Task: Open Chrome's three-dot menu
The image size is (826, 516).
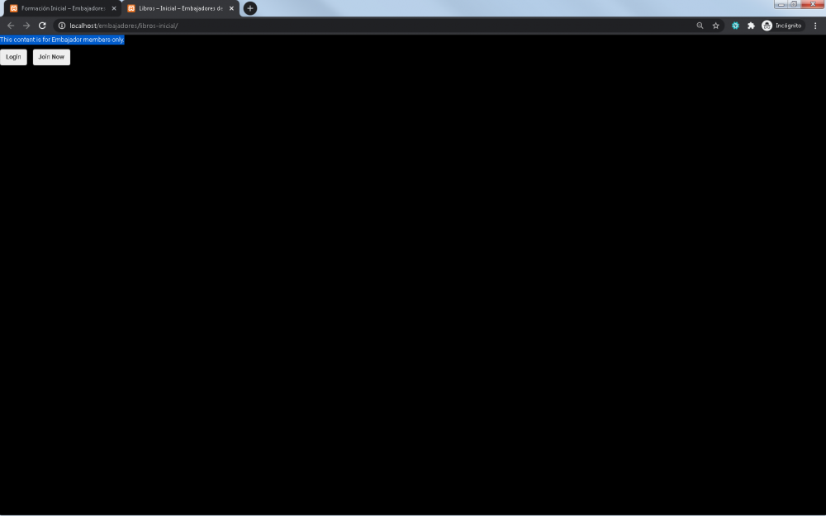Action: coord(815,26)
